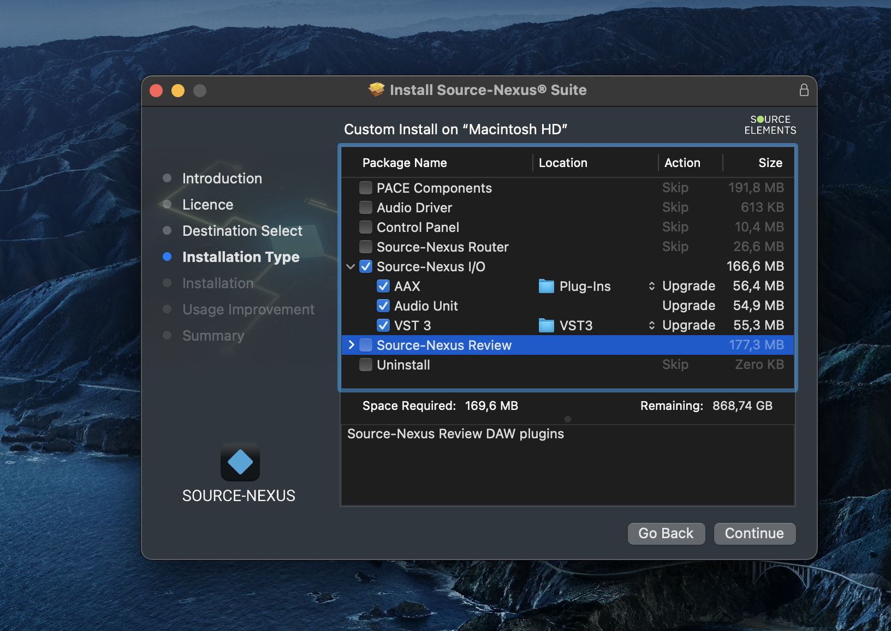Click the installer package icon in title

[376, 90]
